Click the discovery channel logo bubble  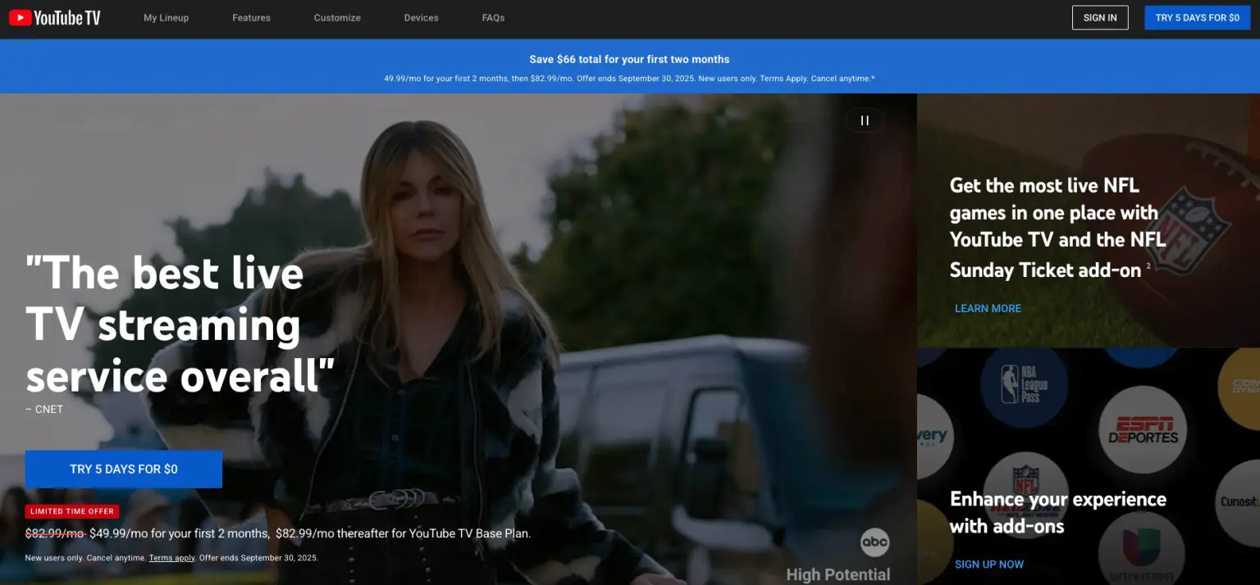tap(932, 434)
